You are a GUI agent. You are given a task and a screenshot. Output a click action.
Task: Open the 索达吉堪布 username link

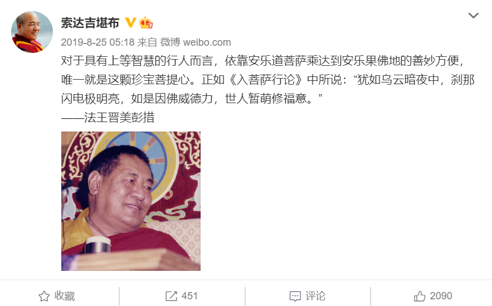(90, 23)
